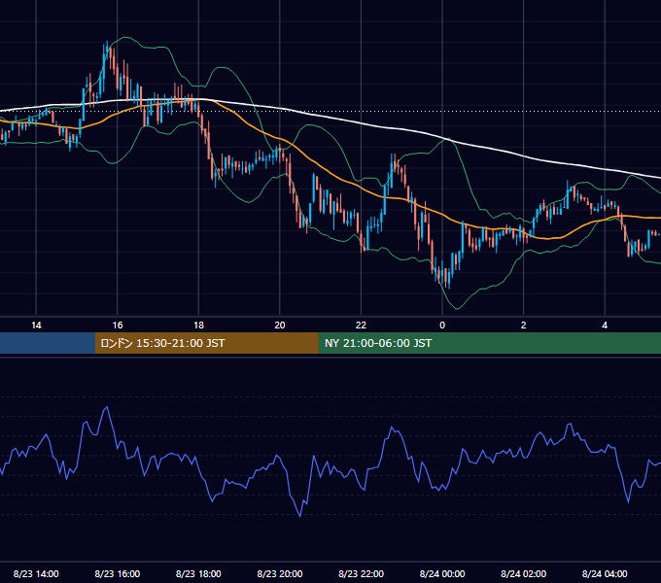The height and width of the screenshot is (583, 661).
Task: Select the 8/23 18:00 date label
Action: click(x=198, y=573)
